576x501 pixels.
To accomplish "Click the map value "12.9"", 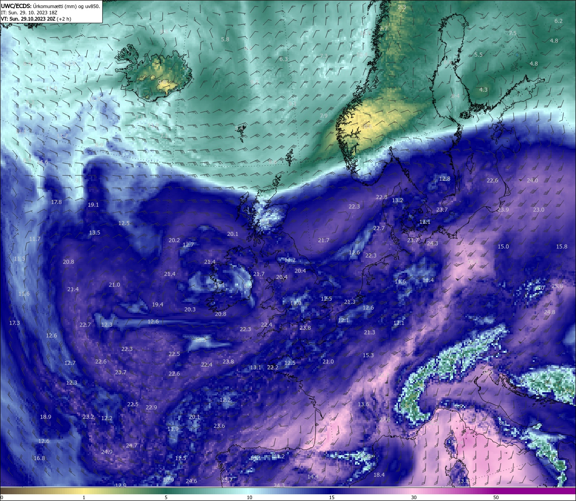I will [x=121, y=486].
